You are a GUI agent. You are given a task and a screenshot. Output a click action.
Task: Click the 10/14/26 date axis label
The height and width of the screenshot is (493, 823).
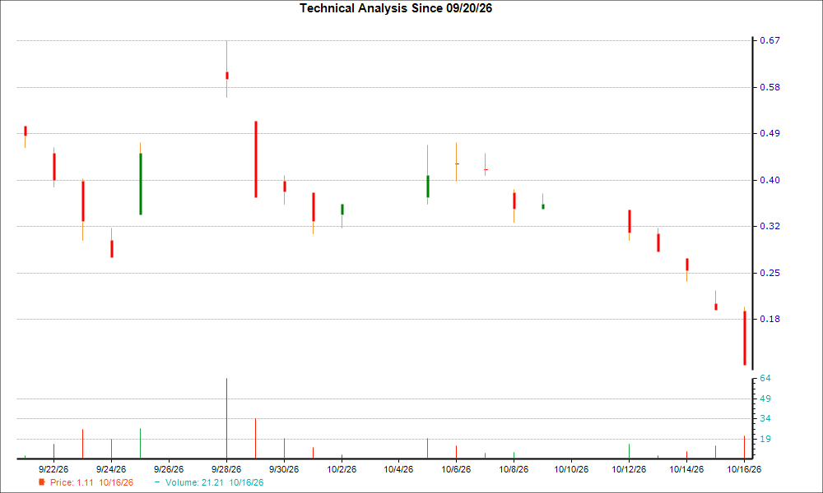(686, 469)
